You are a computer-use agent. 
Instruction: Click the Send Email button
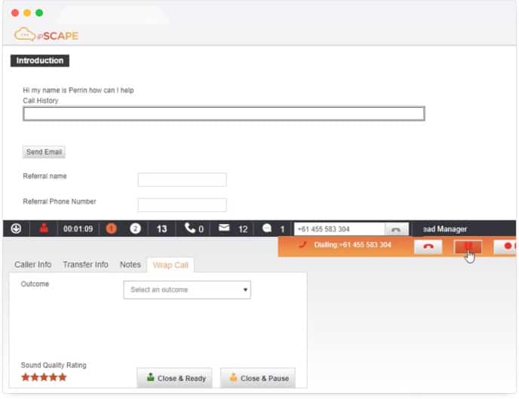pyautogui.click(x=44, y=152)
